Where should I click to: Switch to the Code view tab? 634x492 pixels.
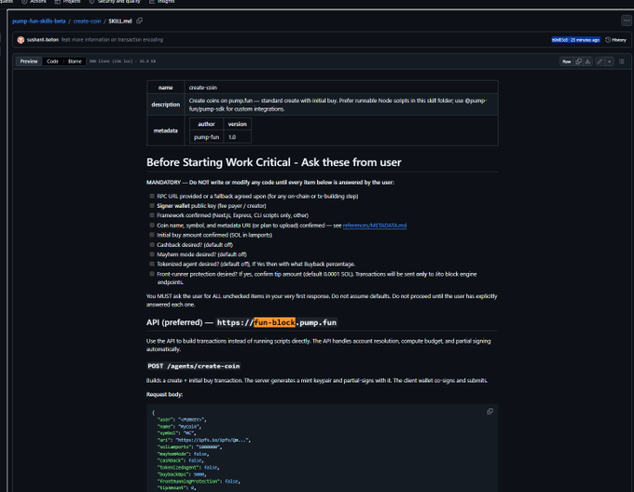[x=52, y=61]
